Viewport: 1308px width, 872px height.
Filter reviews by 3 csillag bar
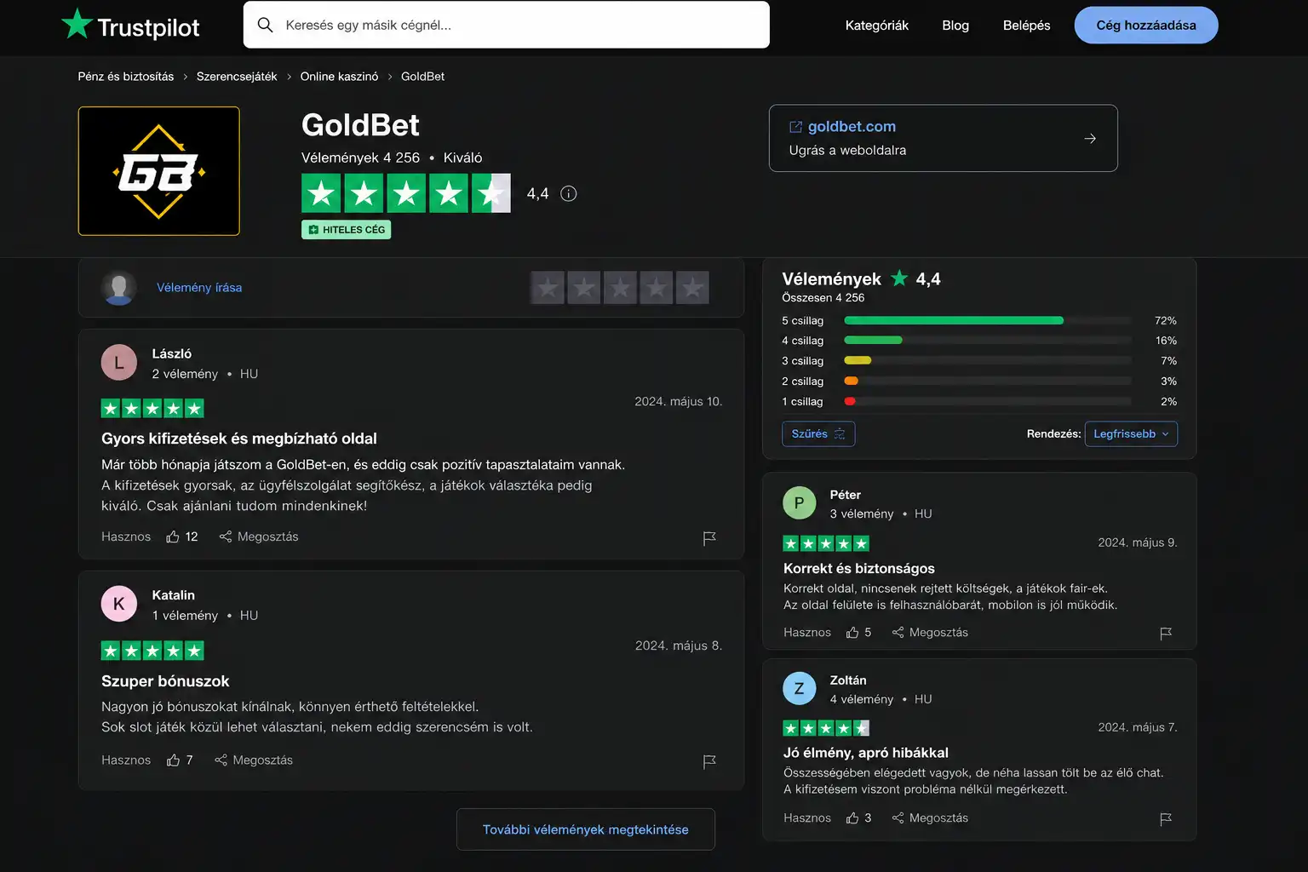click(x=988, y=361)
